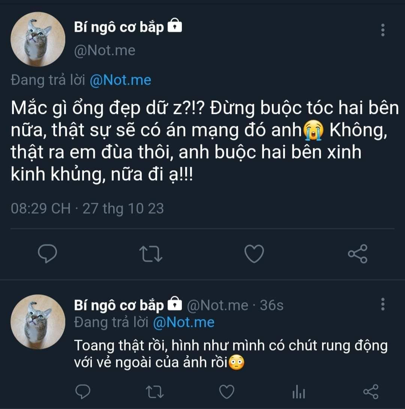
Task: Open the main tweet's three-dot menu
Action: (x=382, y=30)
